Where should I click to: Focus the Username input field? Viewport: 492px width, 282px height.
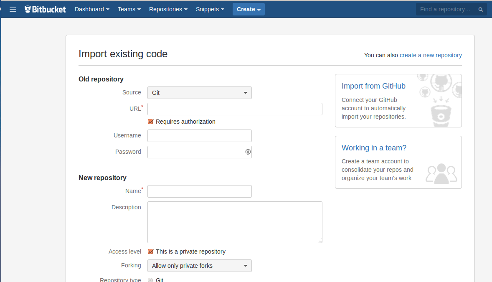click(200, 136)
